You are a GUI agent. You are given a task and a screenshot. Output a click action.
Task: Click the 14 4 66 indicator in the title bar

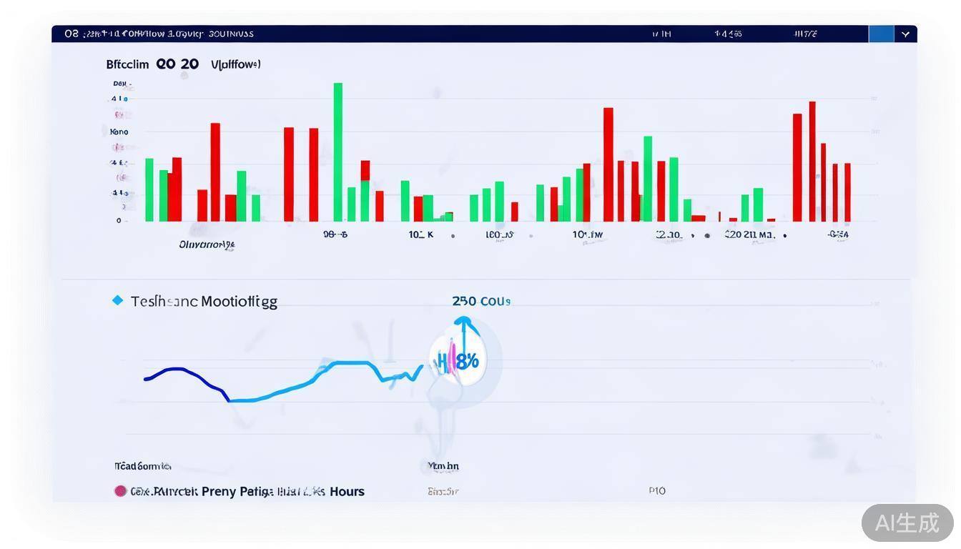[x=729, y=33]
